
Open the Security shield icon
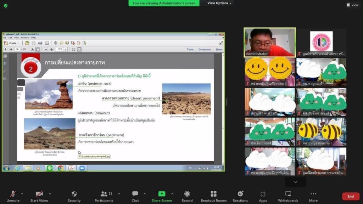pyautogui.click(x=74, y=194)
